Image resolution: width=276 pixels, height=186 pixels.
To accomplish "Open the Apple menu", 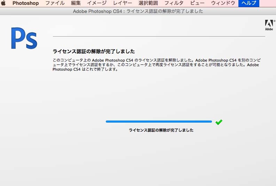I will coord(3,3).
